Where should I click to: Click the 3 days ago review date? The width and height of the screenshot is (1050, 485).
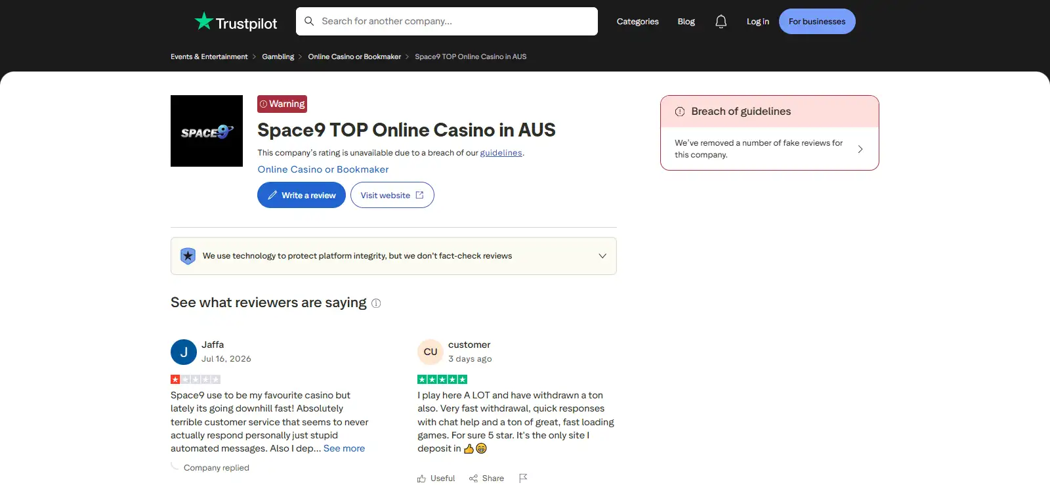coord(470,359)
